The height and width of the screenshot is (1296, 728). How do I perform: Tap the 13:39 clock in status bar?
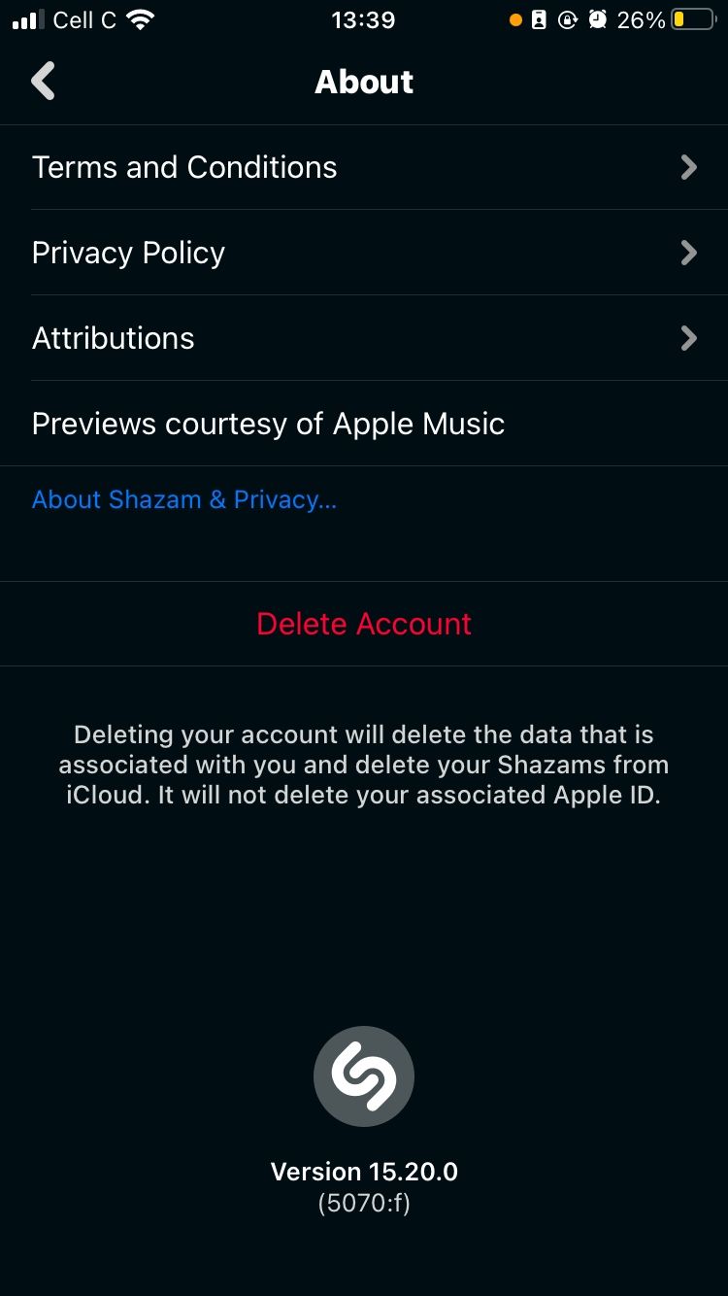(x=363, y=20)
